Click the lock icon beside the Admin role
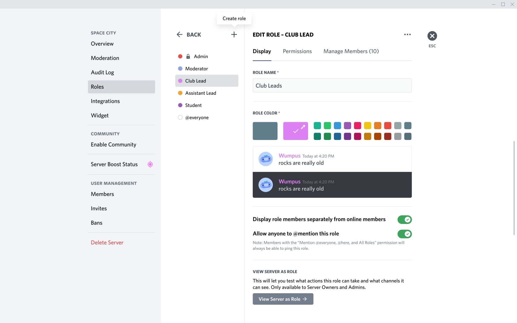Image resolution: width=517 pixels, height=323 pixels. click(187, 56)
